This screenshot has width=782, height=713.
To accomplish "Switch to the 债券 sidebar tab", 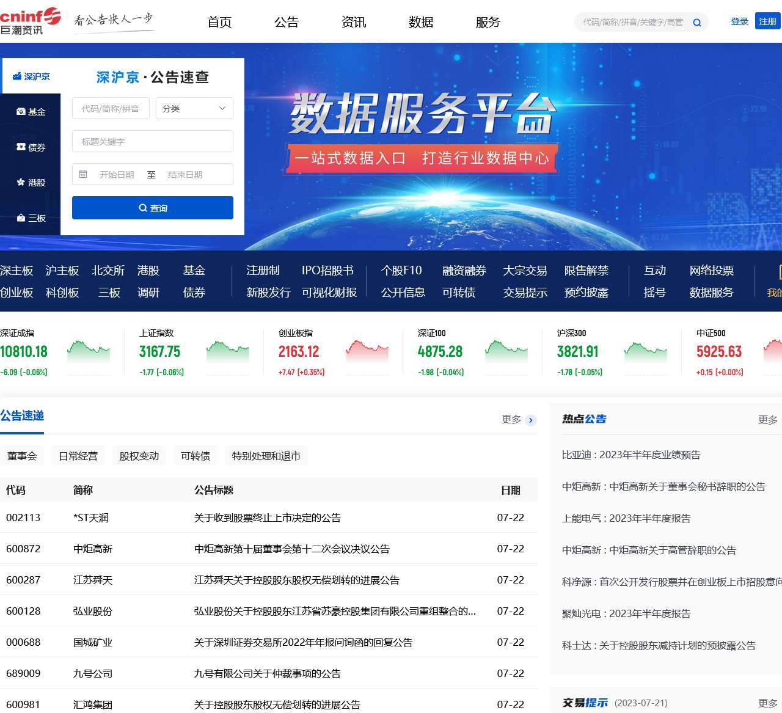I will (x=31, y=147).
